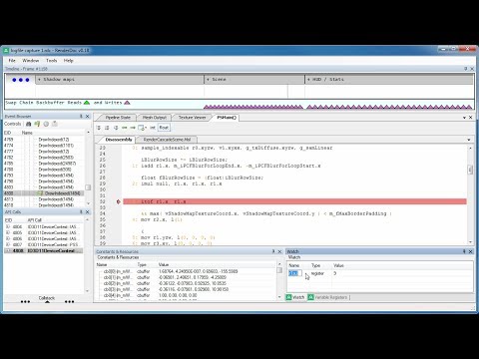
Task: Click the Reads green triangle legend marker
Action: coord(87,103)
